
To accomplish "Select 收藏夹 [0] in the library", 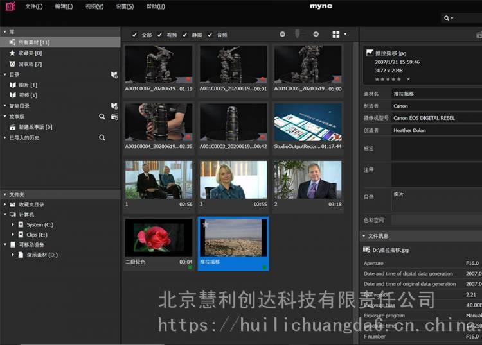I will pos(30,53).
